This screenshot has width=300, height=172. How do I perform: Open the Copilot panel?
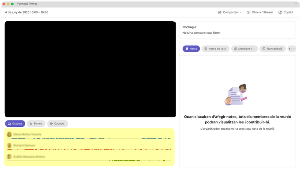click(286, 12)
